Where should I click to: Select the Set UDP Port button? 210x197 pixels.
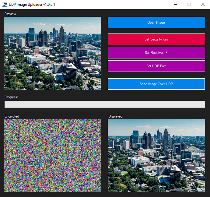pos(156,66)
